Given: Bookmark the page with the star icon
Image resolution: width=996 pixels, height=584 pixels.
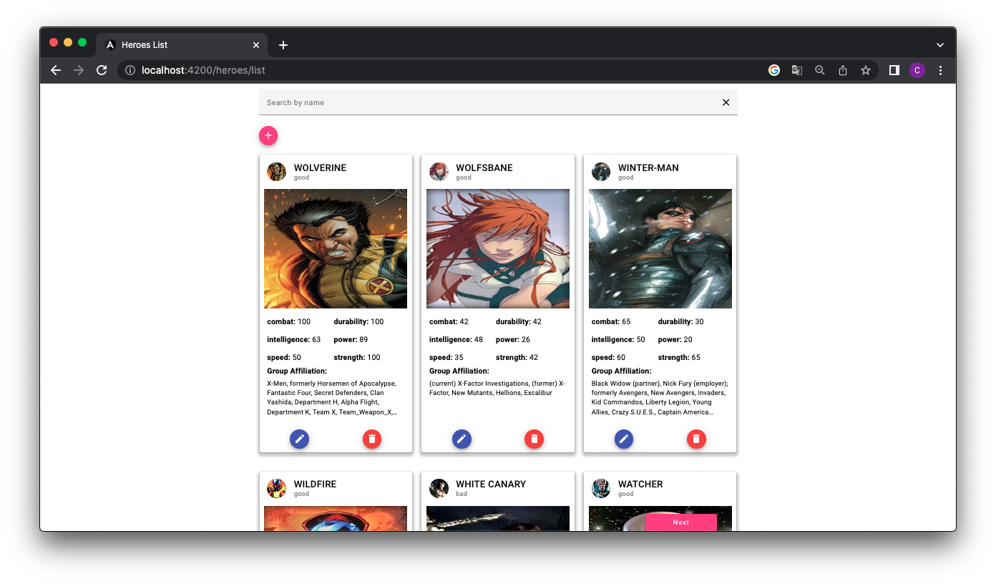Looking at the screenshot, I should (x=866, y=70).
